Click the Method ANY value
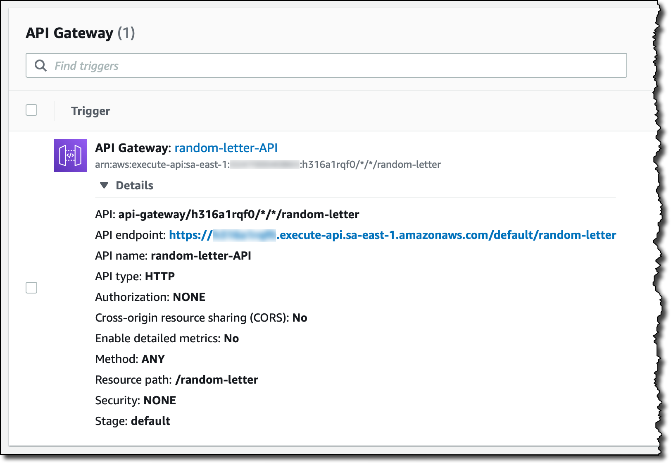The height and width of the screenshot is (463, 671). [153, 359]
